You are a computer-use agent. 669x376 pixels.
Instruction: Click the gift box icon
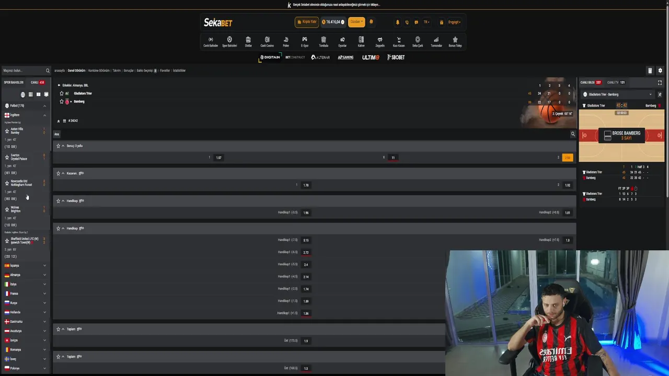click(442, 22)
